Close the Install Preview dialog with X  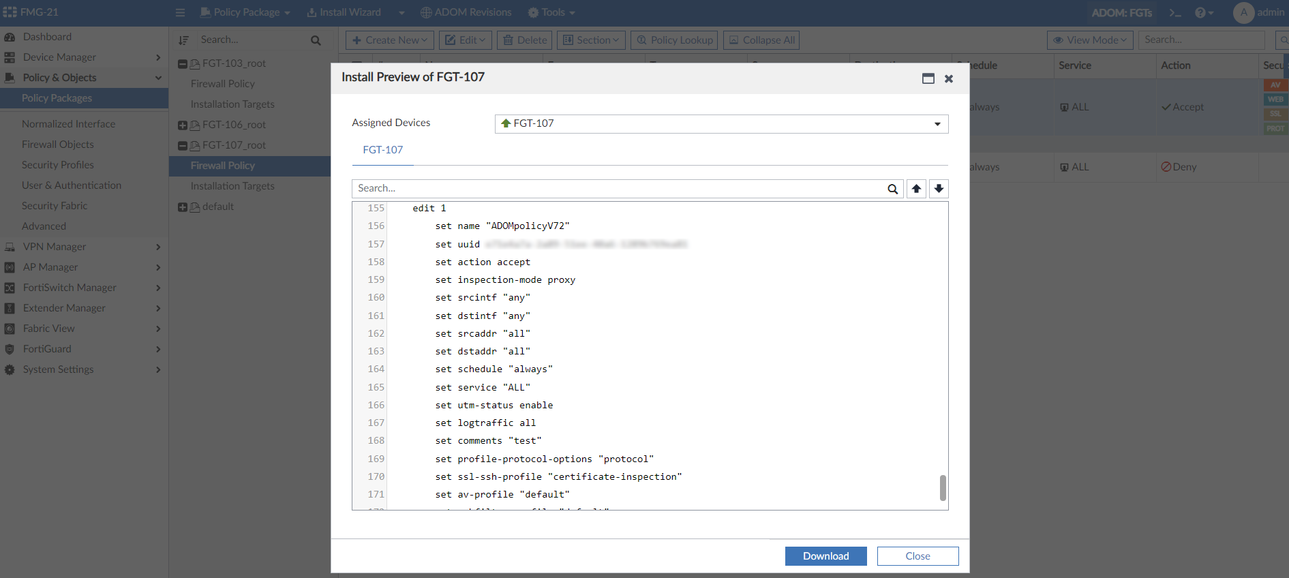click(948, 78)
